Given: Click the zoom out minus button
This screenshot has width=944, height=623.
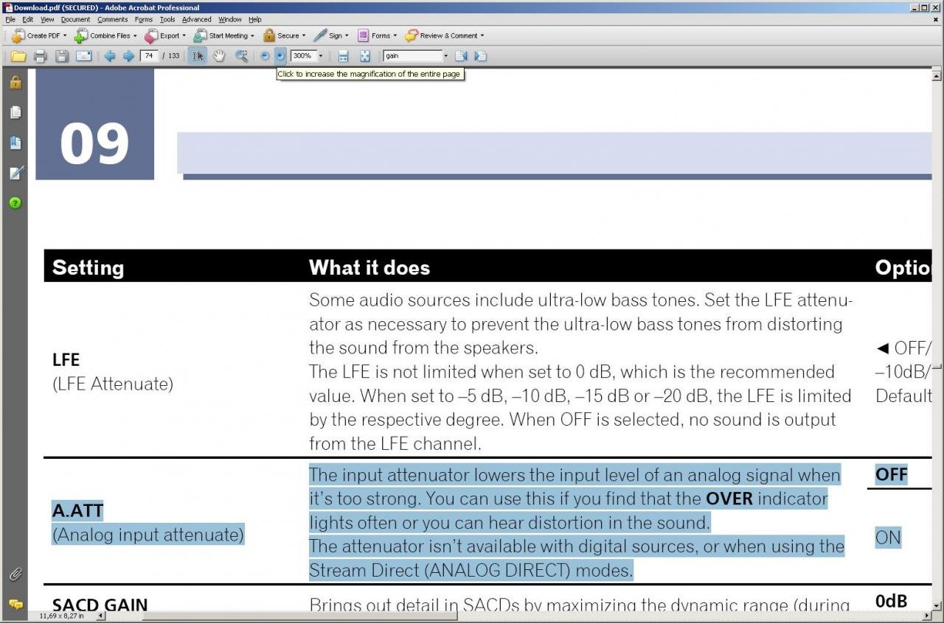Looking at the screenshot, I should tap(265, 56).
